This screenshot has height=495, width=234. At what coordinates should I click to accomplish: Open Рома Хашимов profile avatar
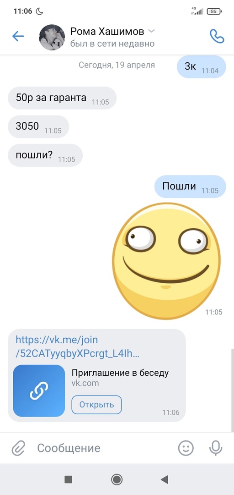52,37
